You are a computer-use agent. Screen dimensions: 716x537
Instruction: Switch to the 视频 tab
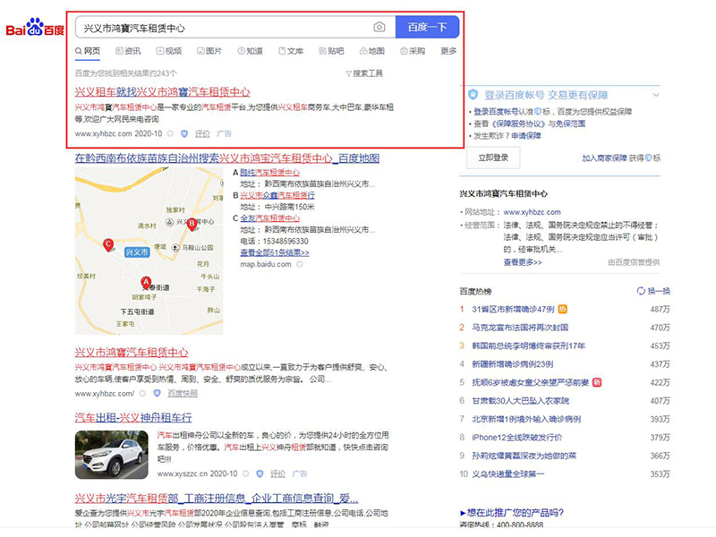click(169, 51)
